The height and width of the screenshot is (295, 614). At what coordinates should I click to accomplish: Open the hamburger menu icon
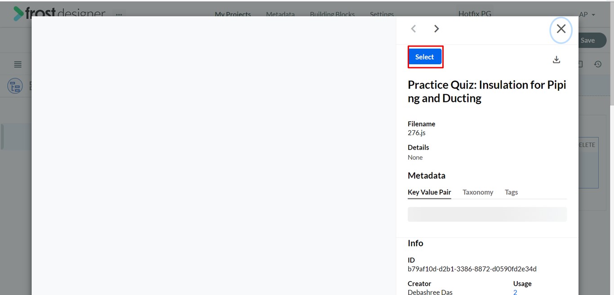tap(18, 65)
